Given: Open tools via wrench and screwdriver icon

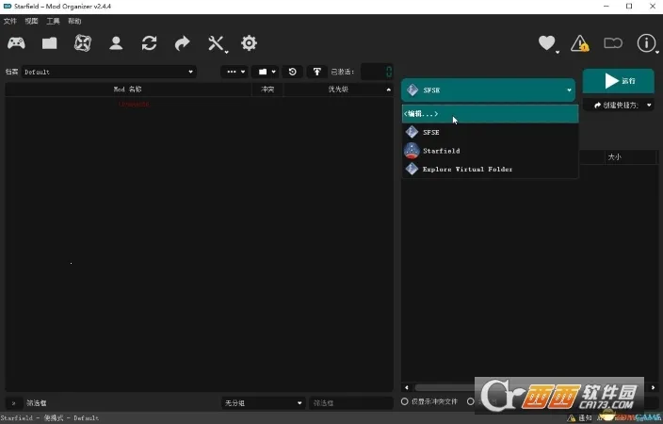Looking at the screenshot, I should [x=216, y=43].
